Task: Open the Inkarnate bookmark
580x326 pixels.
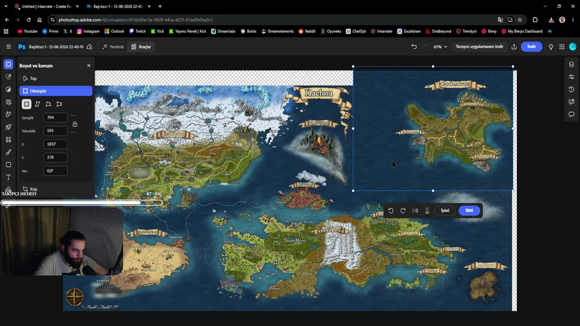Action: click(x=382, y=31)
